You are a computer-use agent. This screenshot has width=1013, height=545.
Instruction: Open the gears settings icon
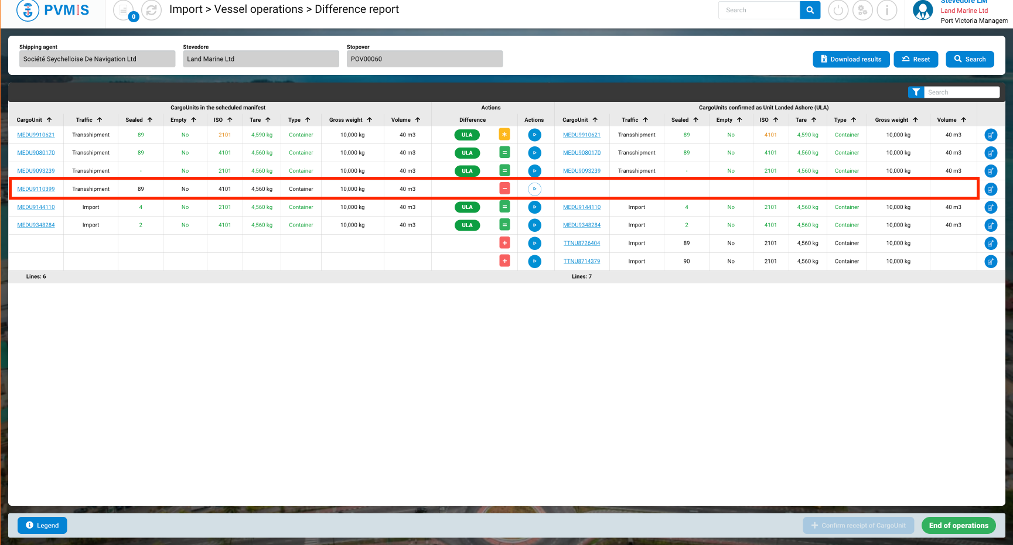[862, 10]
